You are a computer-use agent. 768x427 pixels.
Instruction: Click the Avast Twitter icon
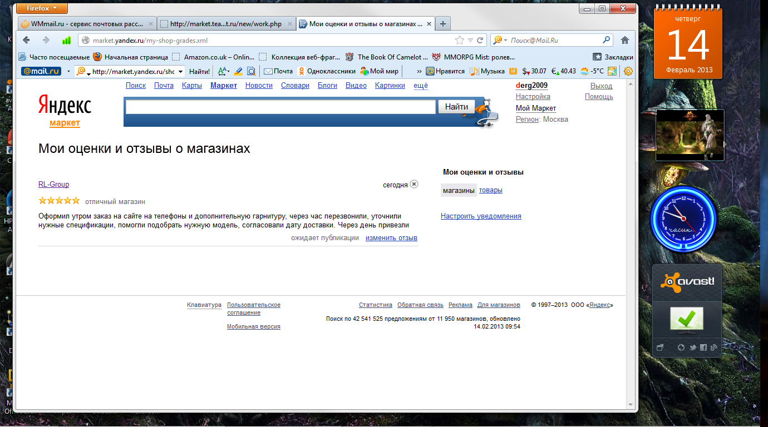pos(692,347)
